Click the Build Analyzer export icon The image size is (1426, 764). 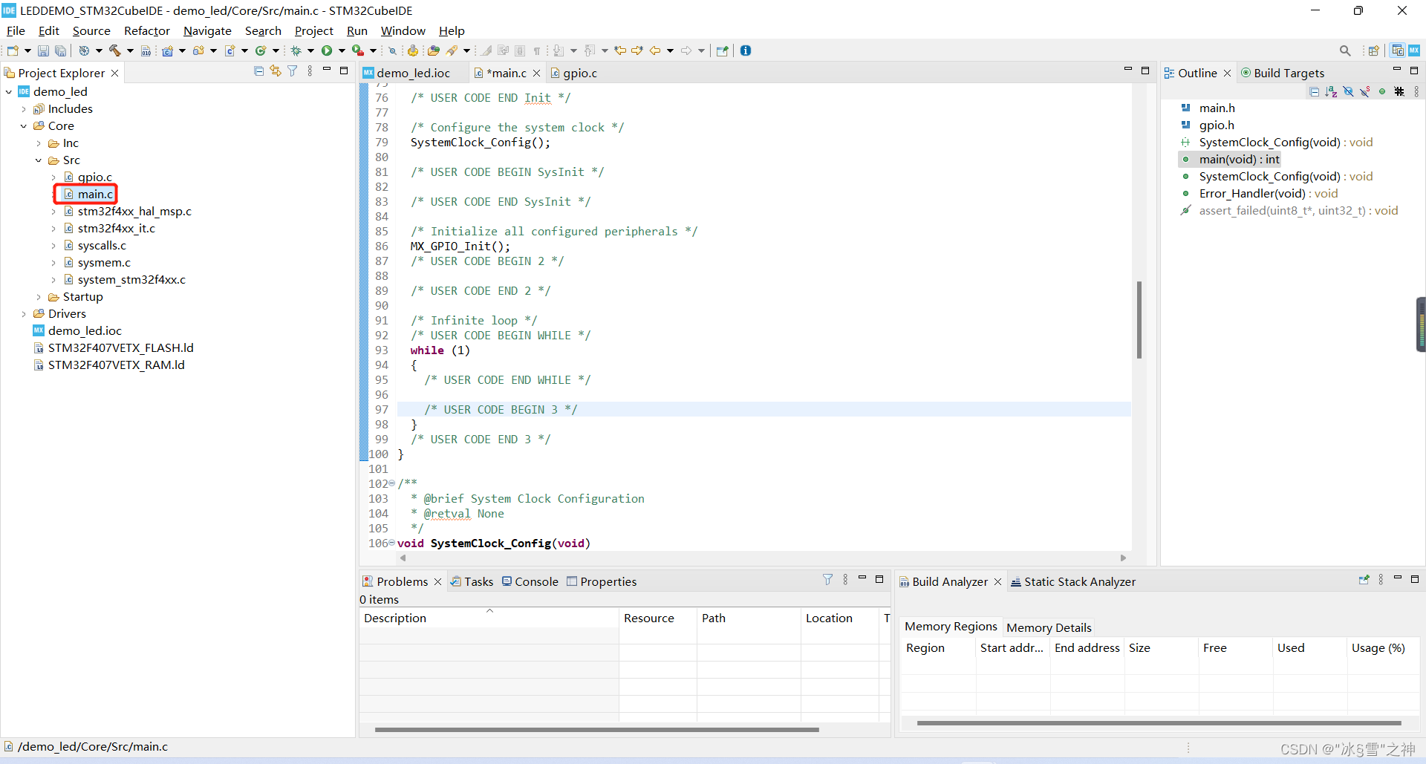[x=1364, y=580]
